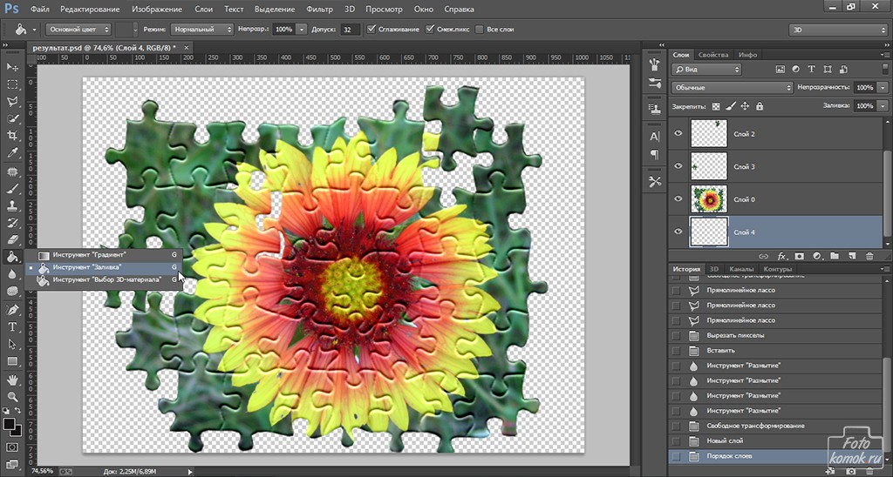Create a new layer group
Viewport: 893px width, 477px height.
click(835, 257)
